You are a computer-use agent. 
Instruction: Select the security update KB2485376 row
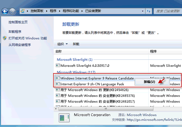pos(98,96)
